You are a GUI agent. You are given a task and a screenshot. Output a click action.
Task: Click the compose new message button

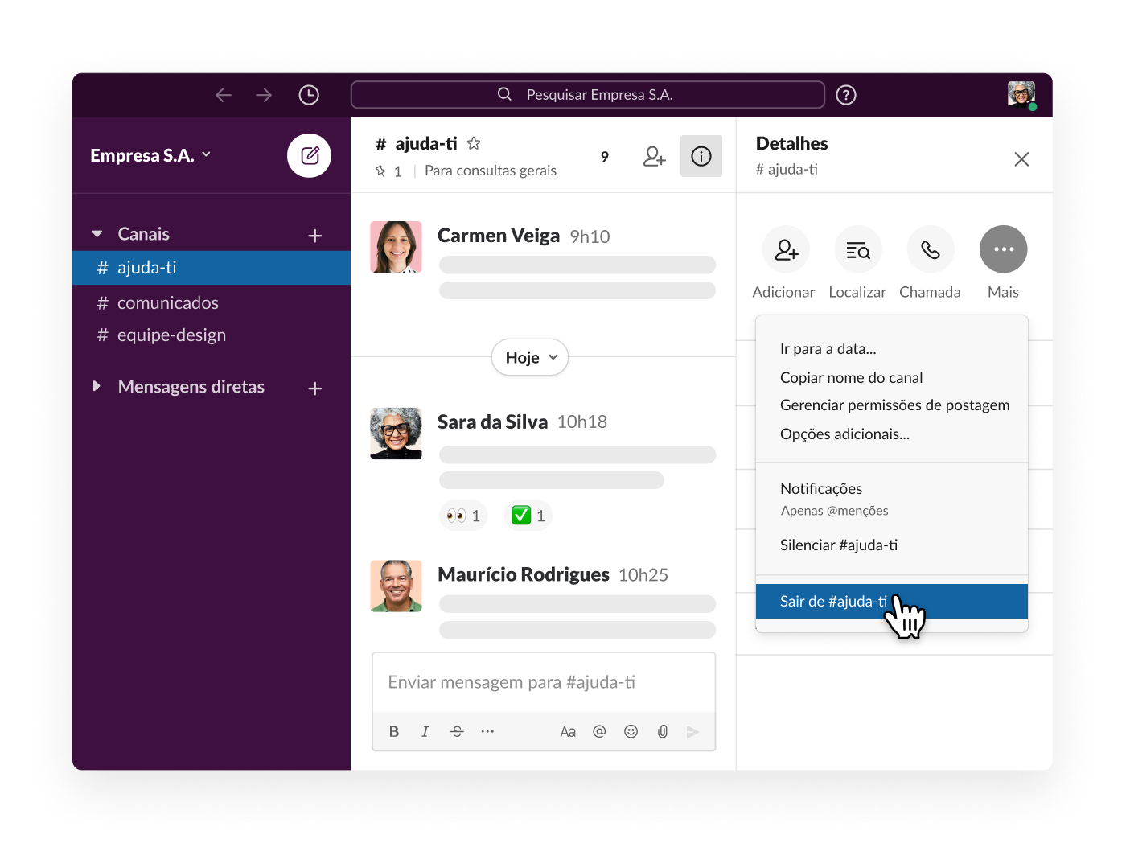click(x=310, y=155)
